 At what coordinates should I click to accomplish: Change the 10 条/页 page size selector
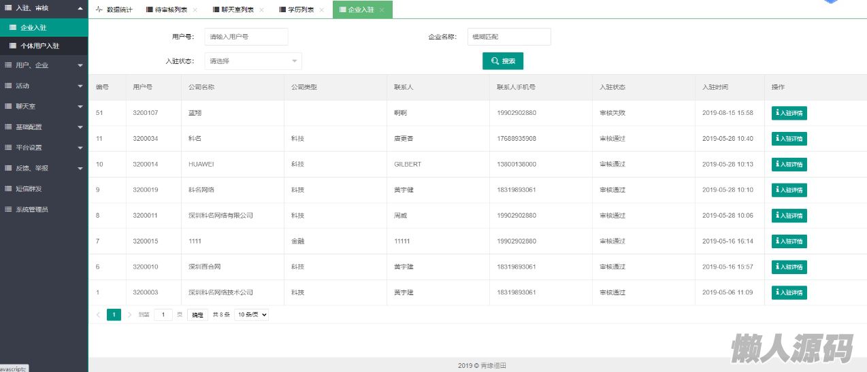251,315
